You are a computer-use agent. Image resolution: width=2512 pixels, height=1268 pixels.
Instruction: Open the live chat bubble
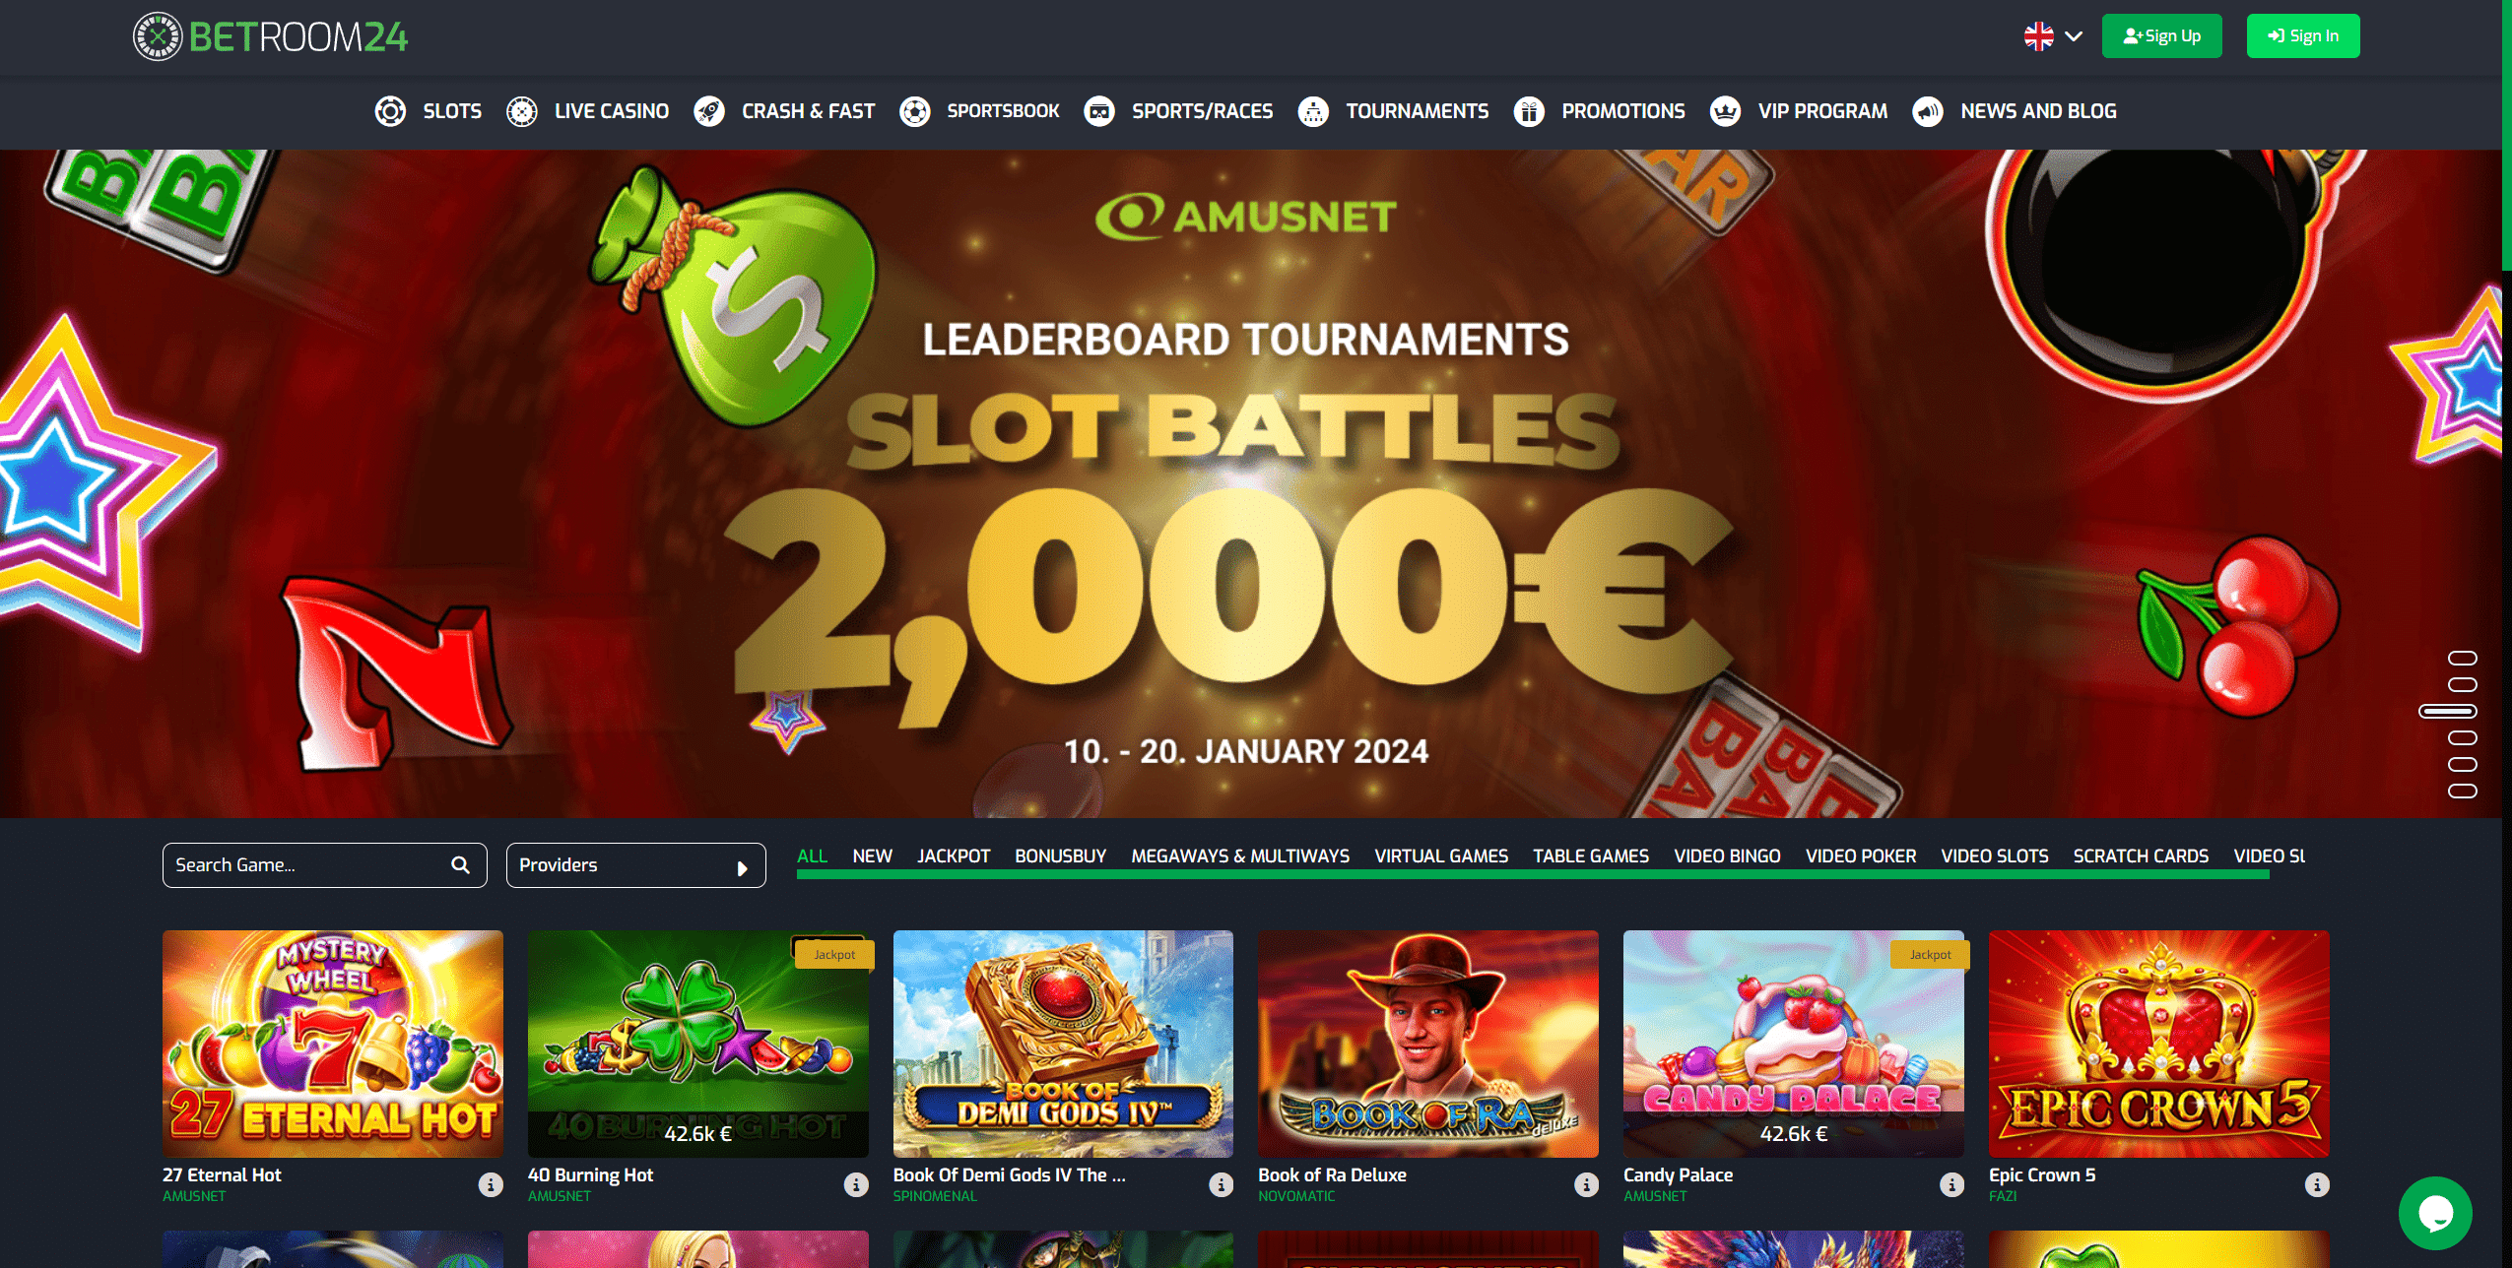[2434, 1213]
